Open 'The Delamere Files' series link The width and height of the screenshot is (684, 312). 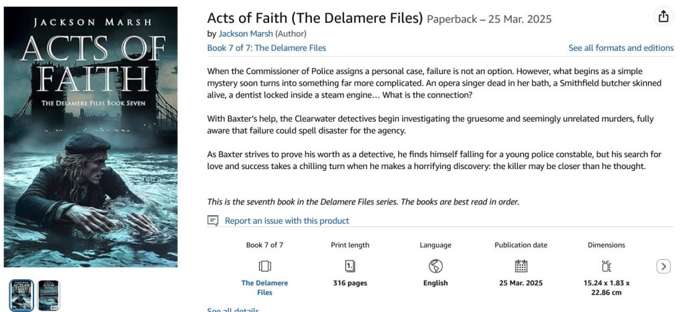point(265,287)
